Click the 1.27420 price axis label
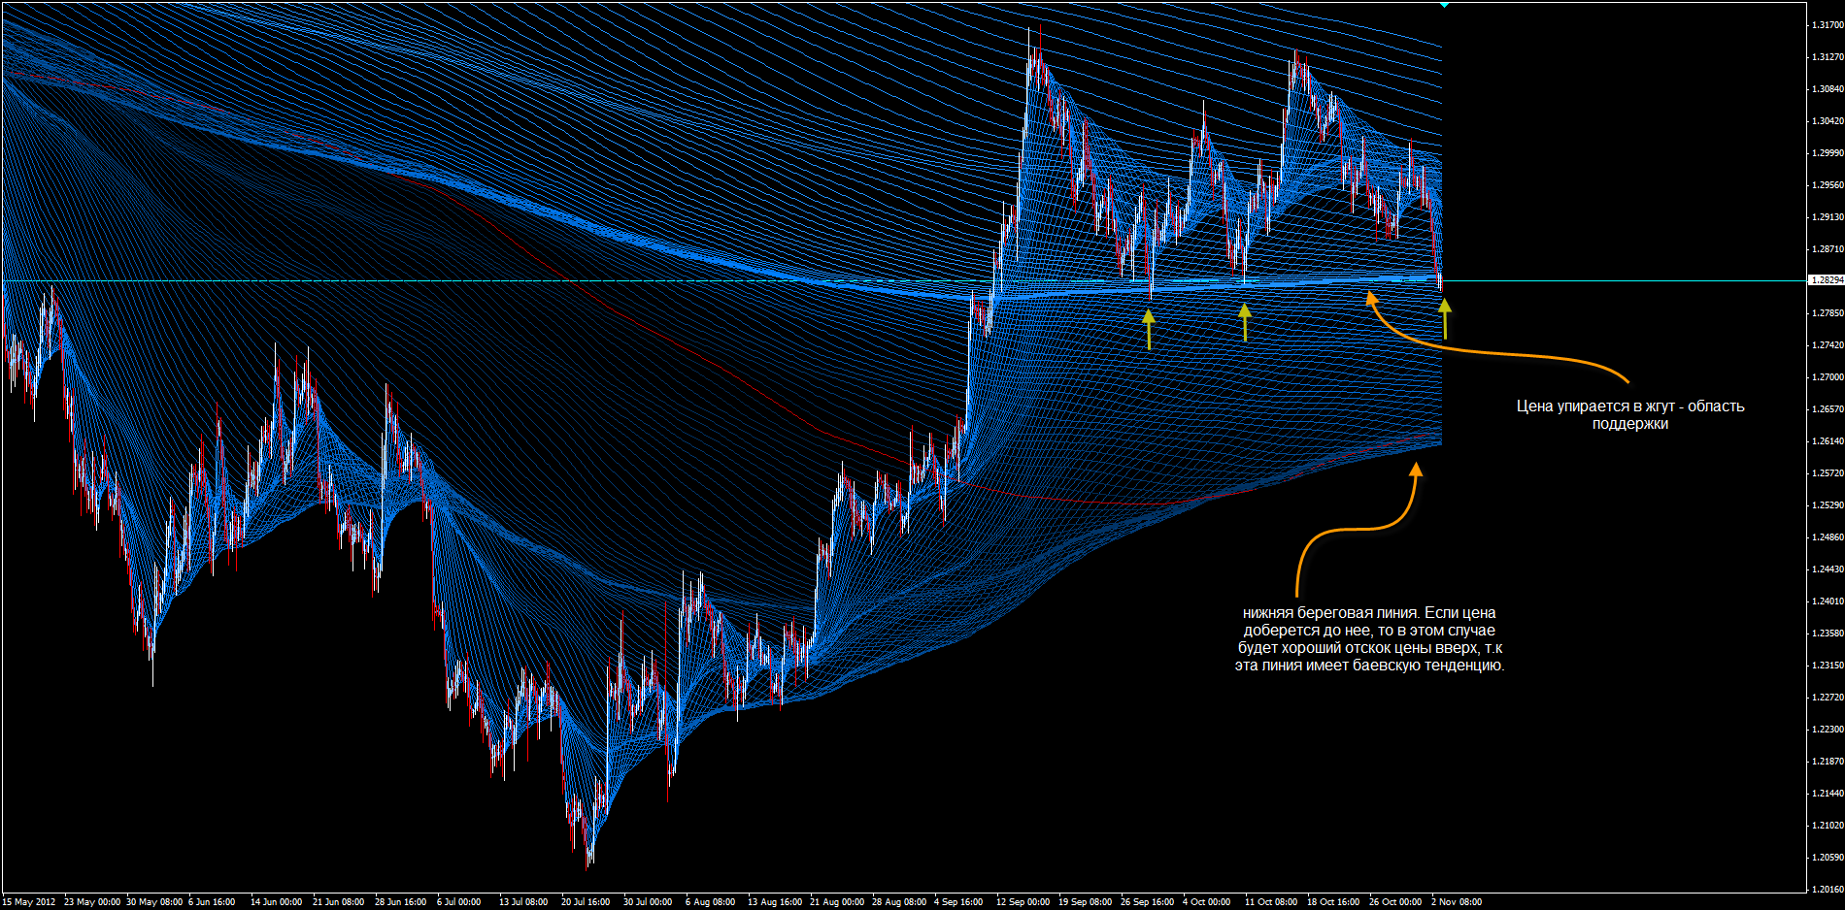Screen dimensions: 1845x910 pos(1828,345)
